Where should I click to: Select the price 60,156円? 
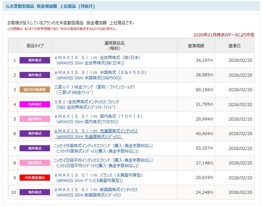tap(204, 90)
